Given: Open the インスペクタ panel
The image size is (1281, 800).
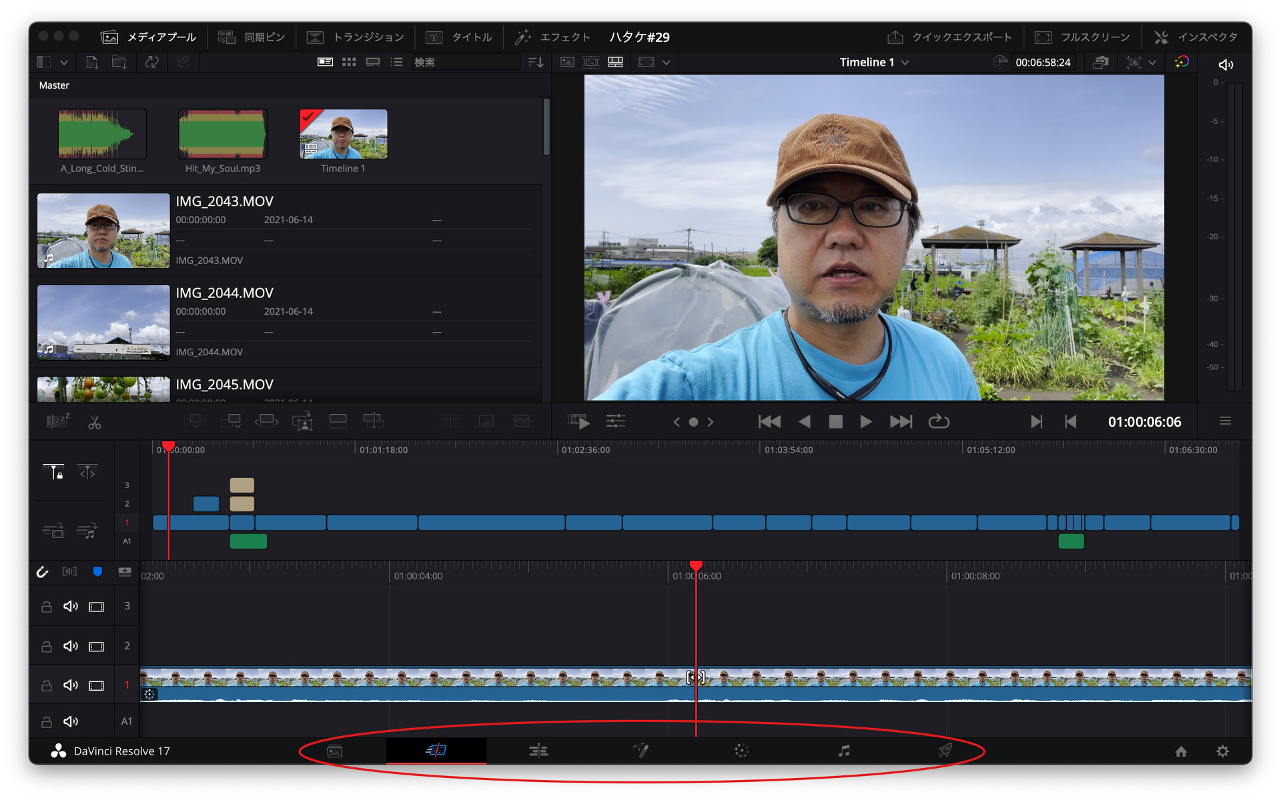Looking at the screenshot, I should pyautogui.click(x=1195, y=37).
